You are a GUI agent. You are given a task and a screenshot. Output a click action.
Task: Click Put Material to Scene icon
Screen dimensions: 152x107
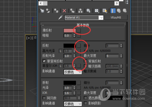pos(48,11)
